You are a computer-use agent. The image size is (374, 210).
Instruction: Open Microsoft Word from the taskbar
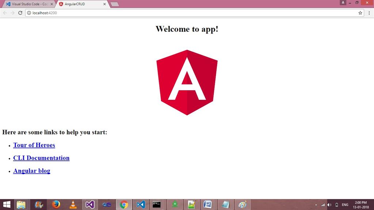(x=208, y=205)
